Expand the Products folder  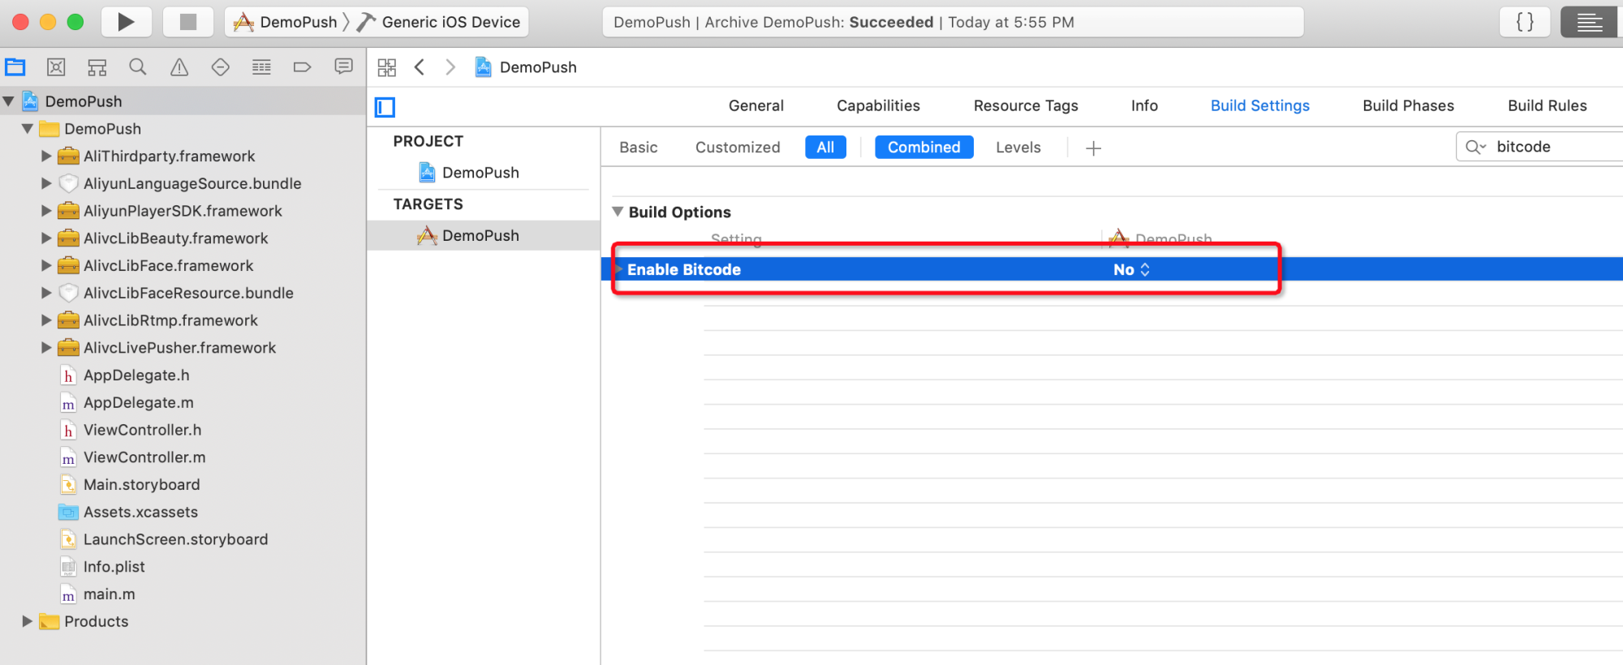click(28, 621)
